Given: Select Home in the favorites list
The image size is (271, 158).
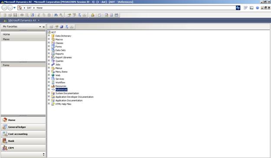Looking at the screenshot, I should (x=23, y=34).
